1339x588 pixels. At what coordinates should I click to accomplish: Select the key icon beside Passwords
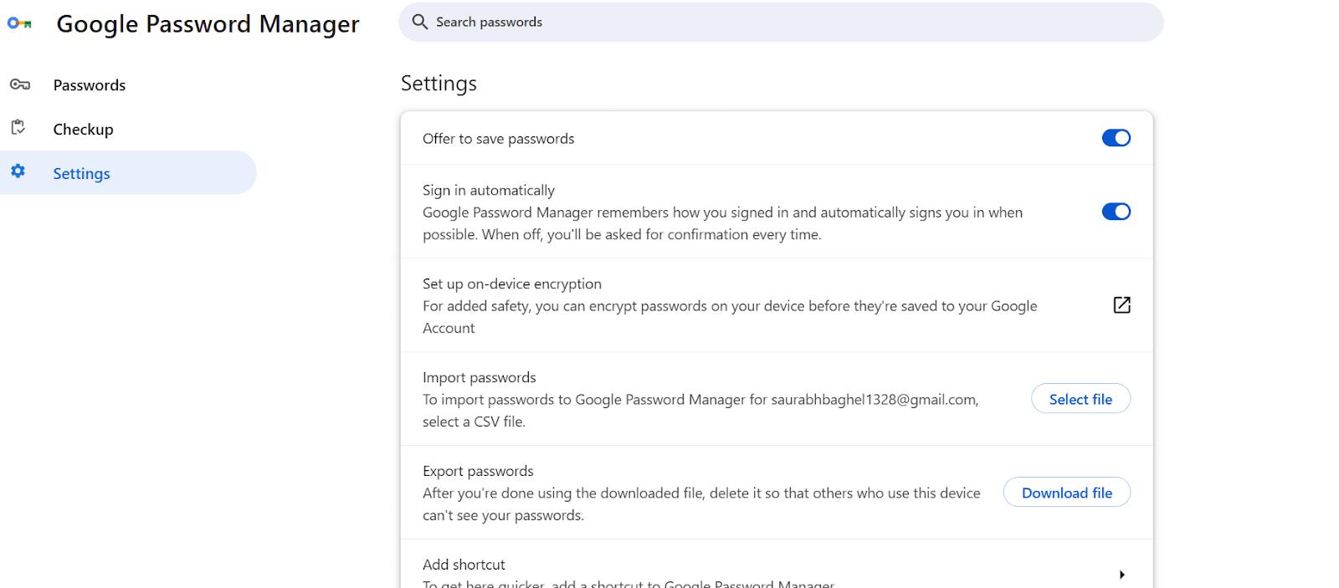point(18,84)
